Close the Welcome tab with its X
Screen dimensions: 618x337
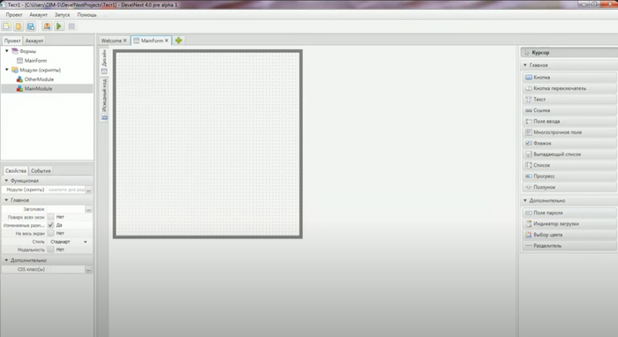tap(125, 41)
